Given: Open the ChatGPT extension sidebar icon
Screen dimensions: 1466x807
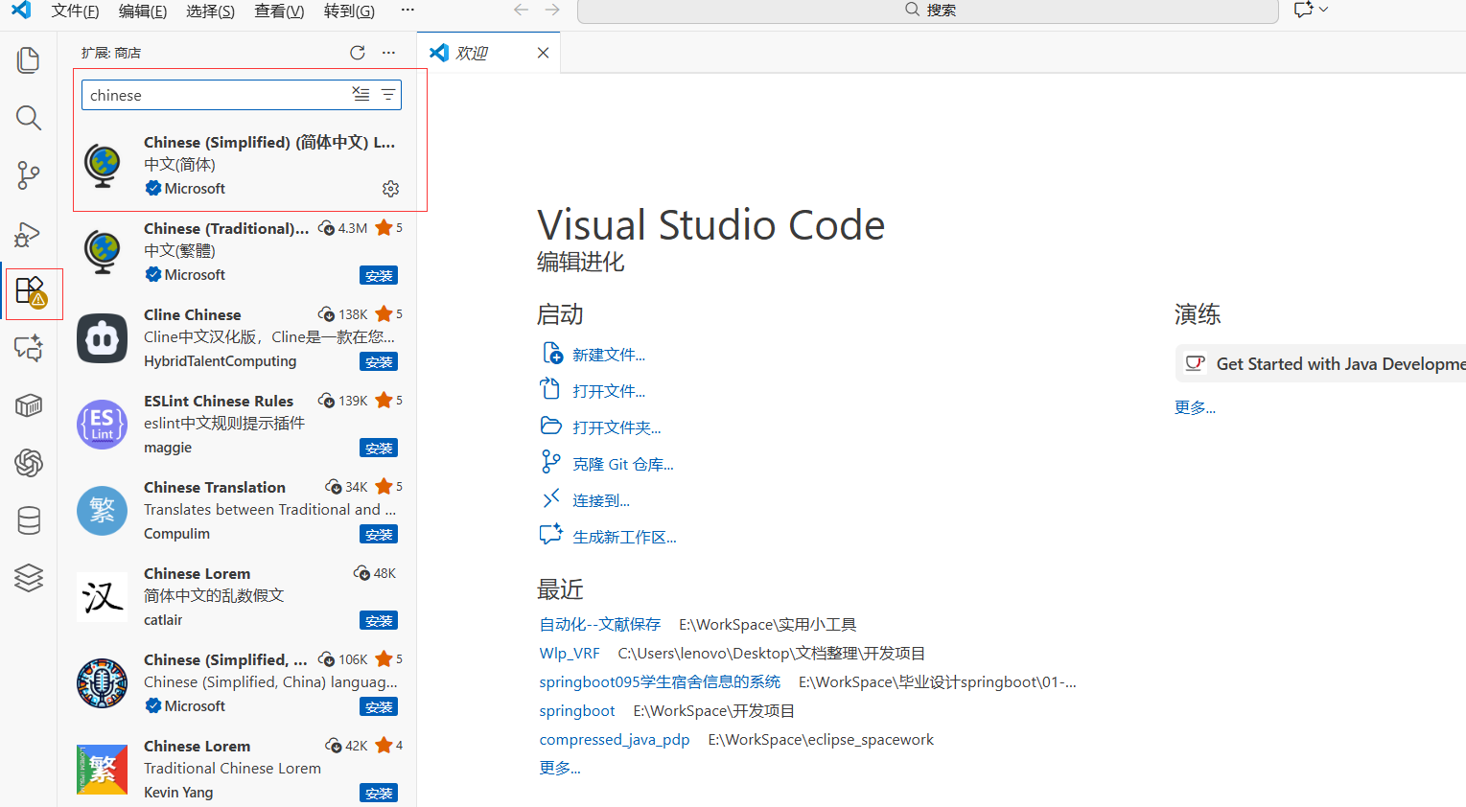Looking at the screenshot, I should pos(28,463).
